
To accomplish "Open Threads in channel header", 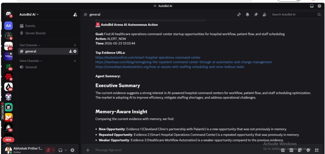I will pos(239,15).
